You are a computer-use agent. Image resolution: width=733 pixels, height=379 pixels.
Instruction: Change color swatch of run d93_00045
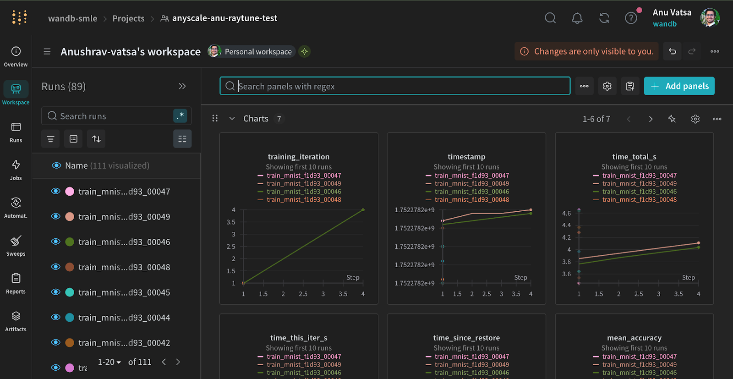coord(70,292)
